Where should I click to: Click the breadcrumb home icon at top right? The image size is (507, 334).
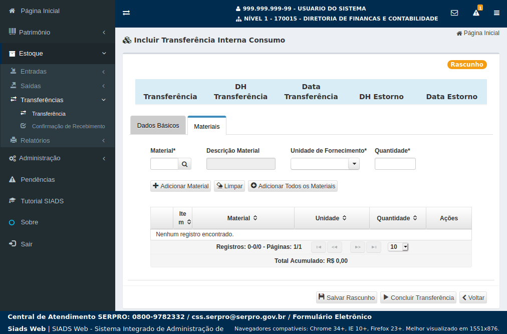pyautogui.click(x=459, y=34)
